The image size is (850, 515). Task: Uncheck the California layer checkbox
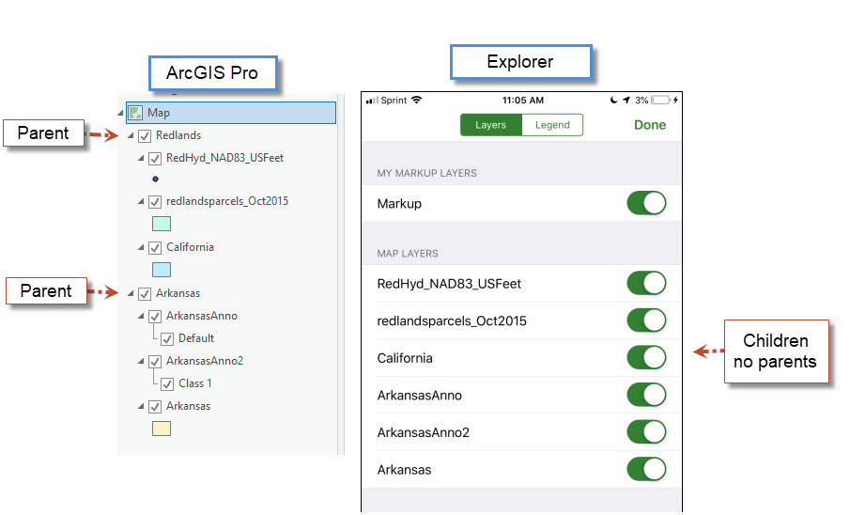click(x=155, y=248)
